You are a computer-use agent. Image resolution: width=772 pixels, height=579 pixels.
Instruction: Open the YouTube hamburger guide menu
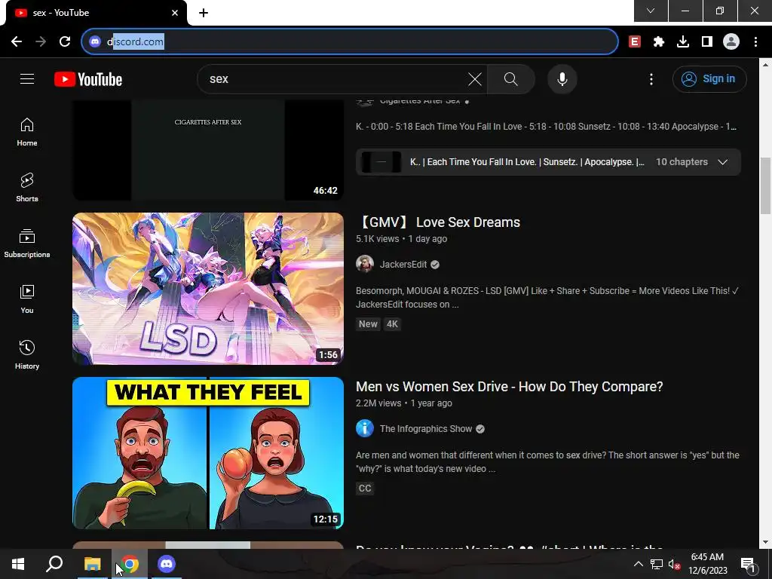click(x=27, y=78)
